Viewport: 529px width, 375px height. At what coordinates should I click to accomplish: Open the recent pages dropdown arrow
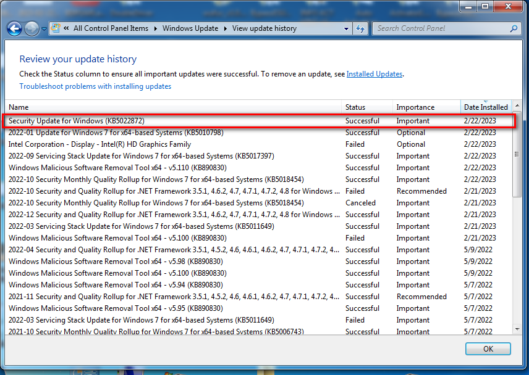(x=44, y=29)
